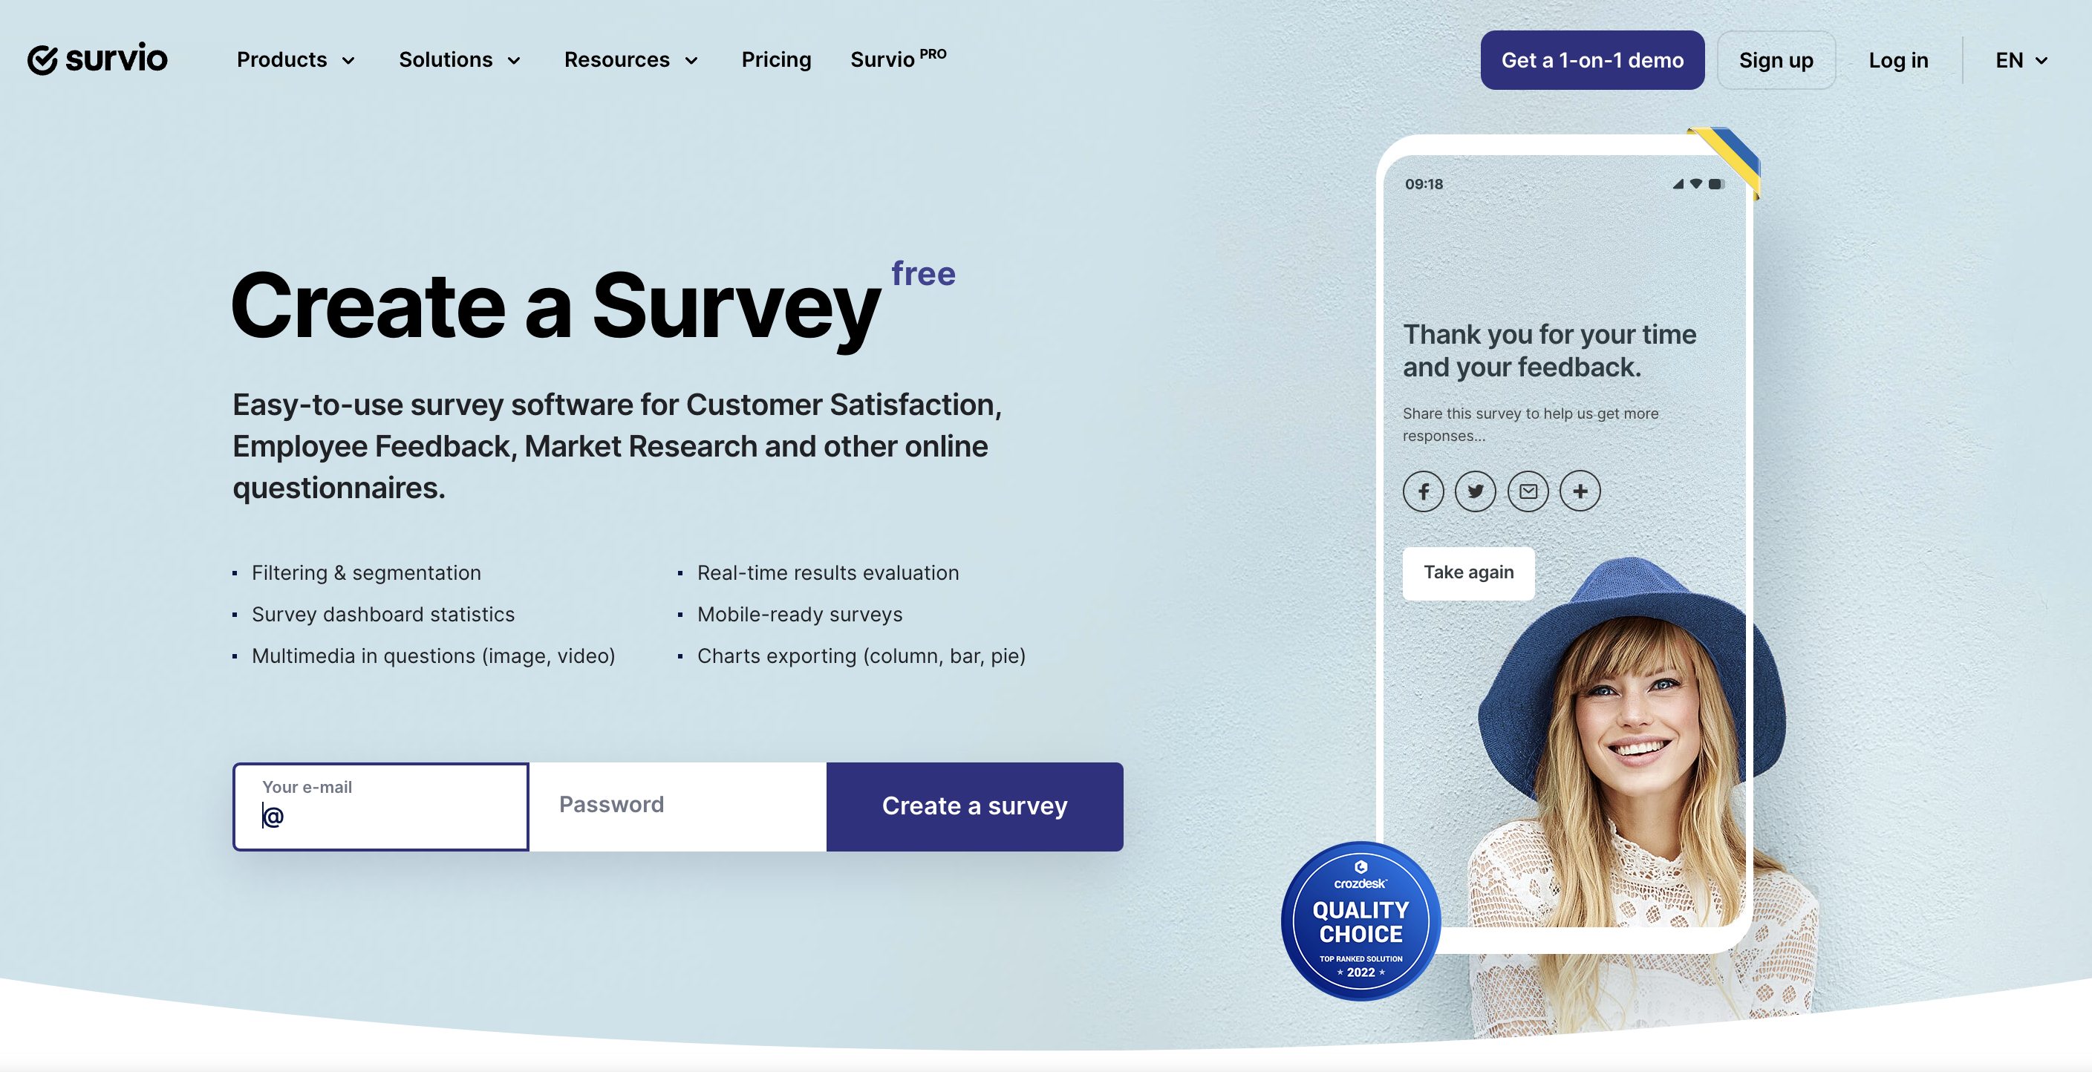Click the Pricing menu item
Viewport: 2092px width, 1072px height.
(x=775, y=59)
